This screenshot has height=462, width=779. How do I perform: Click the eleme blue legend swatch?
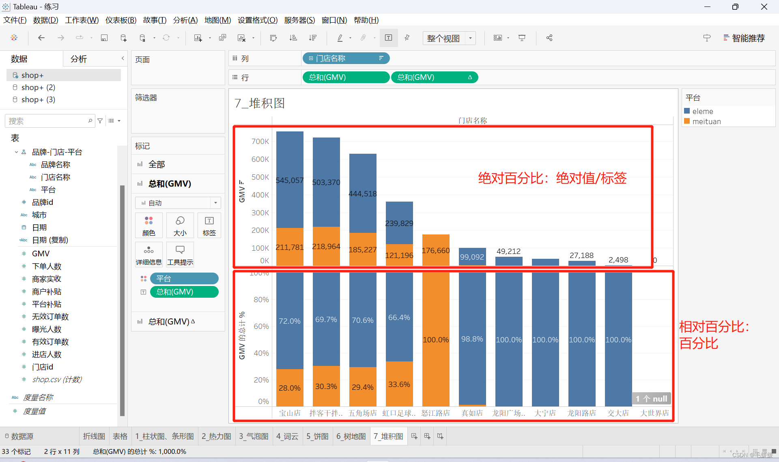tap(687, 111)
